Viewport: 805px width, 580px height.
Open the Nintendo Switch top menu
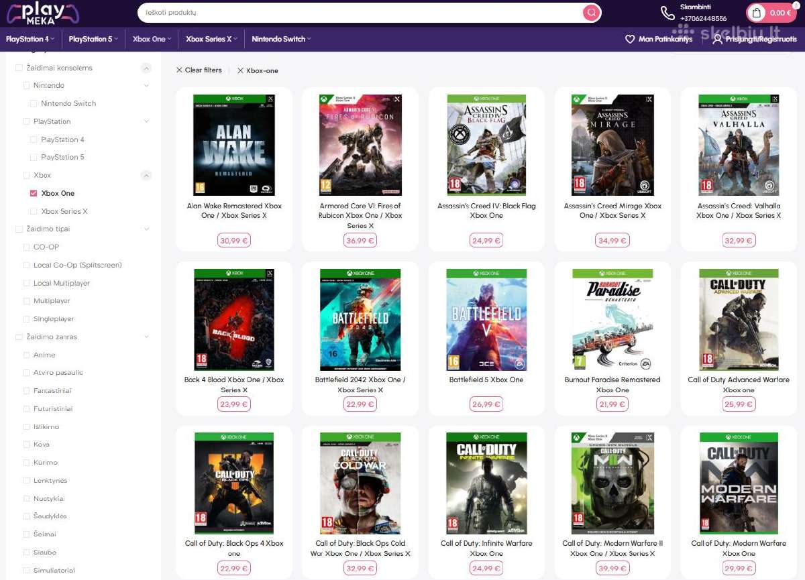281,39
